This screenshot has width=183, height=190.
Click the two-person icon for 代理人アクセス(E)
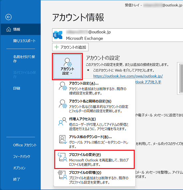click(63, 121)
